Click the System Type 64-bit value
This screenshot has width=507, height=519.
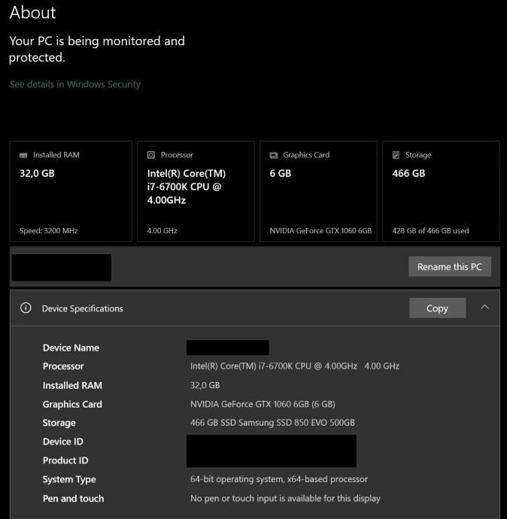pos(278,479)
